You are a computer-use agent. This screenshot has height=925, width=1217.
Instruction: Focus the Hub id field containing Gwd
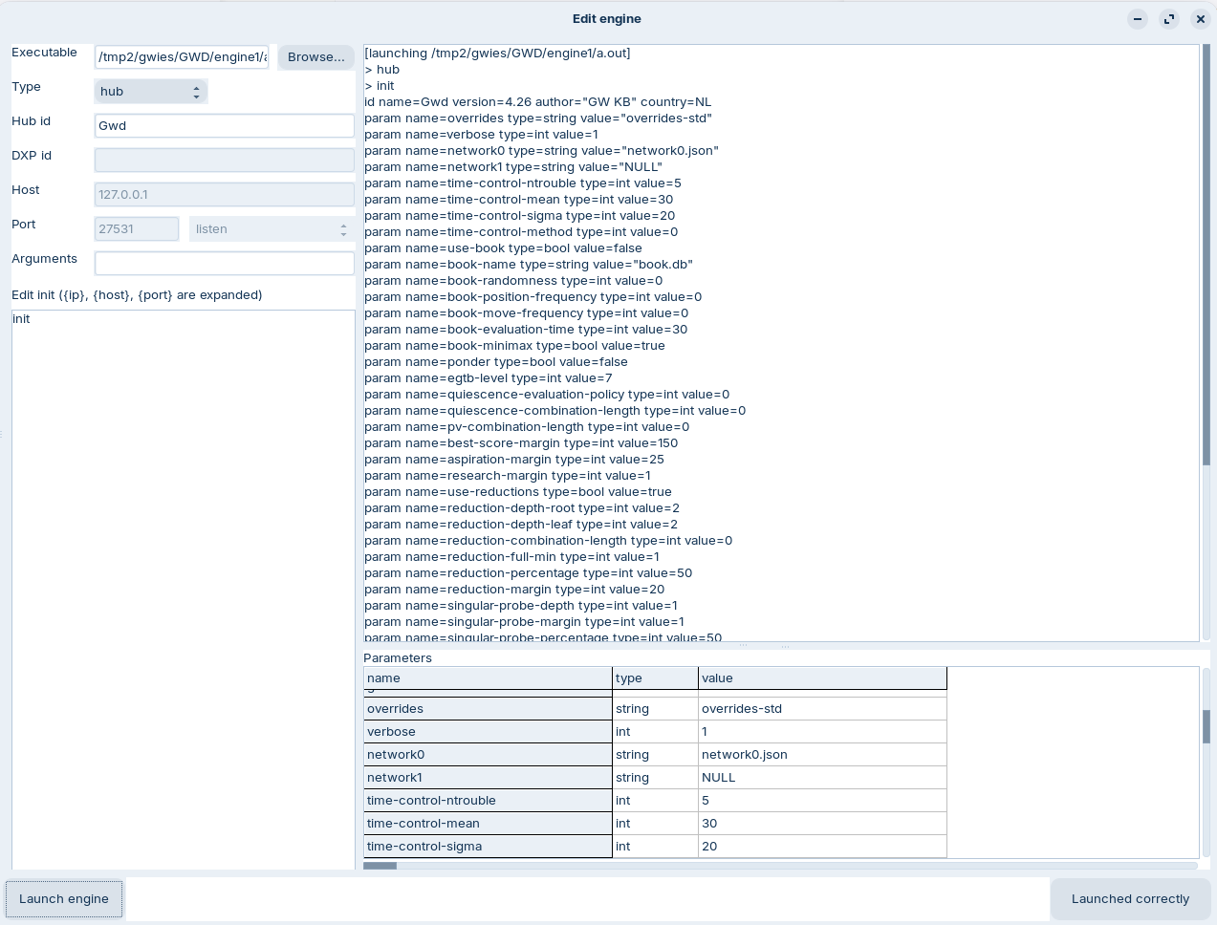pos(225,126)
